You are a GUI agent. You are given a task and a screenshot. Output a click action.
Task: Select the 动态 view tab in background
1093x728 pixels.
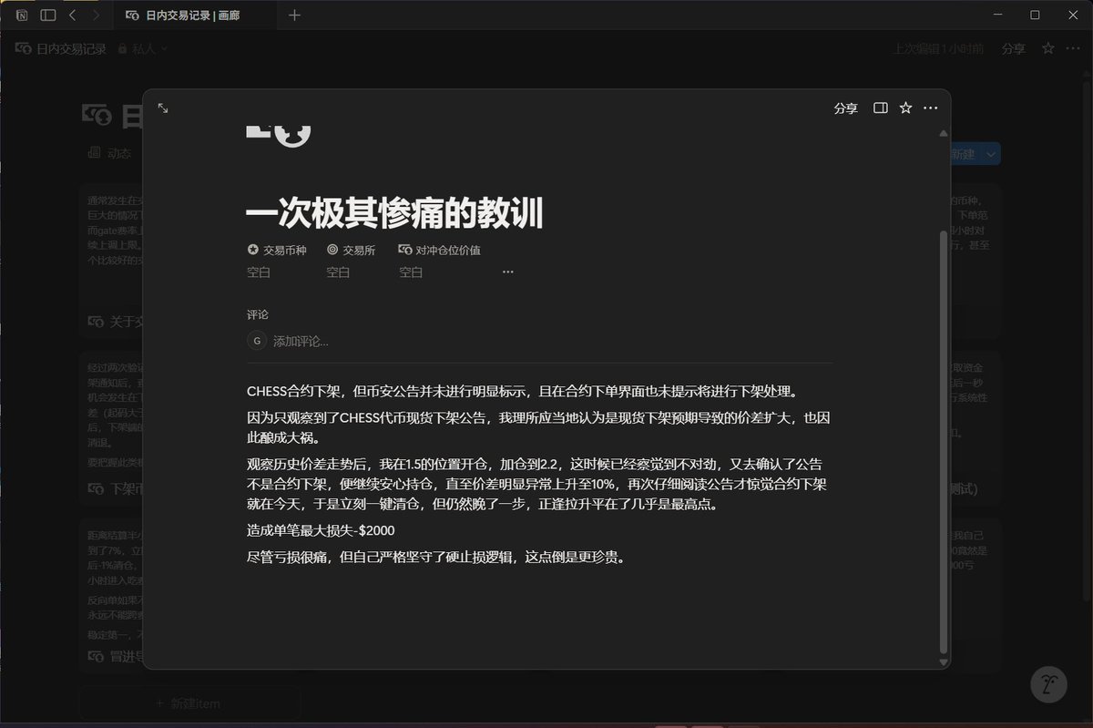pyautogui.click(x=109, y=153)
